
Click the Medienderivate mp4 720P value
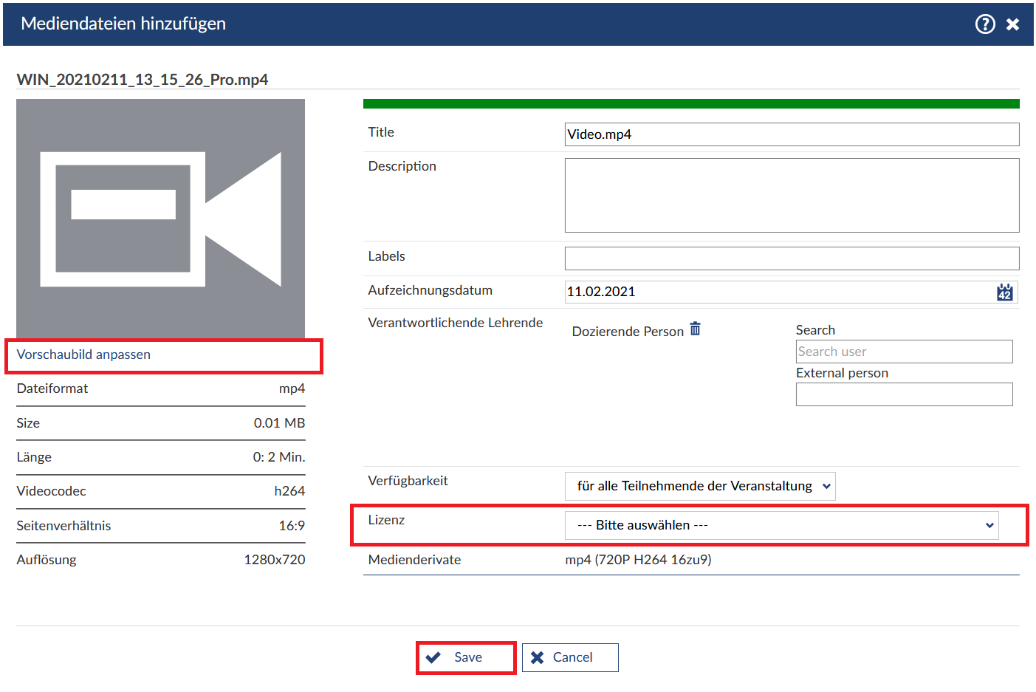[x=638, y=560]
